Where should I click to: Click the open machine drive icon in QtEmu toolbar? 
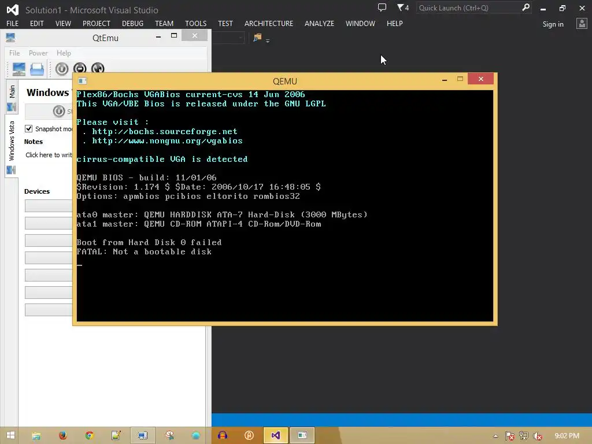pos(37,69)
